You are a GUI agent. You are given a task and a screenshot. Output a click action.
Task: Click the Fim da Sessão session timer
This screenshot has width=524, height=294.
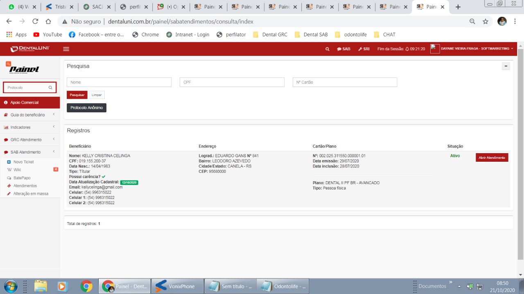tap(401, 49)
